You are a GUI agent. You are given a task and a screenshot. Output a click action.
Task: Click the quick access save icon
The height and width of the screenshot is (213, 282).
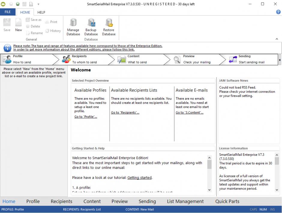[x=25, y=4]
